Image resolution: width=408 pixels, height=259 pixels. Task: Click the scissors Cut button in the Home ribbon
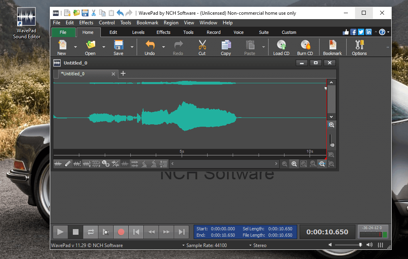tap(202, 48)
